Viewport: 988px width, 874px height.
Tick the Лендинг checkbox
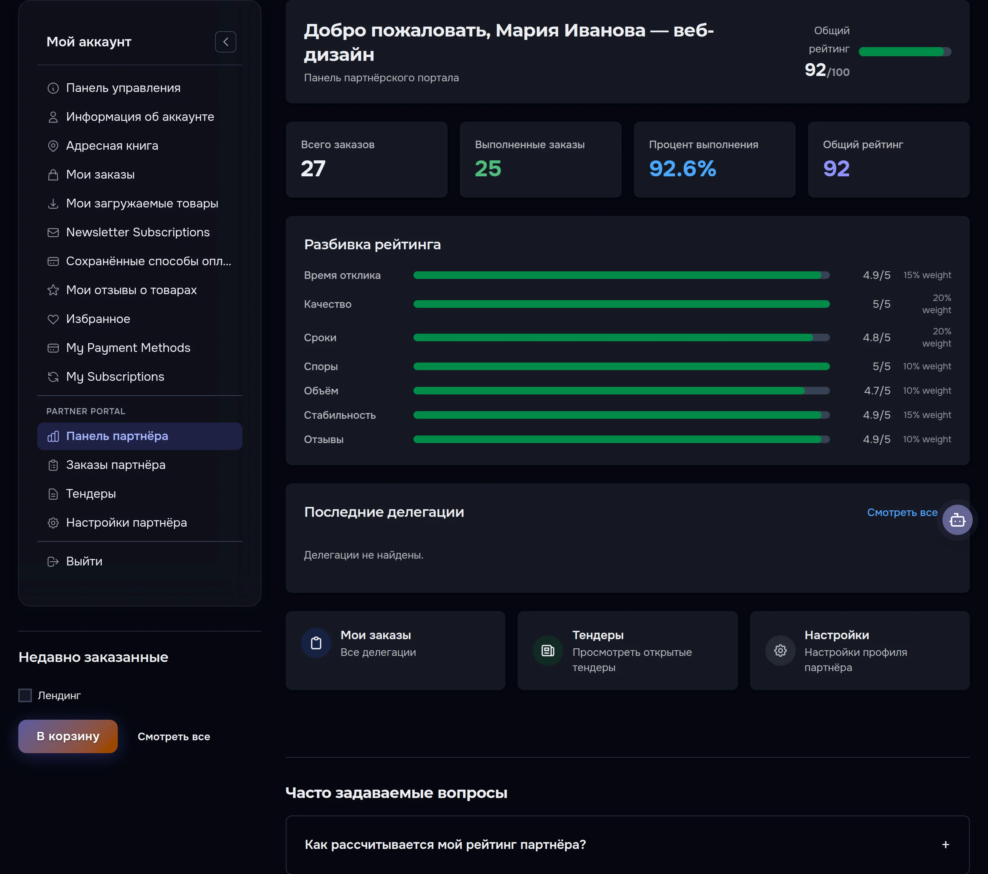pos(25,696)
